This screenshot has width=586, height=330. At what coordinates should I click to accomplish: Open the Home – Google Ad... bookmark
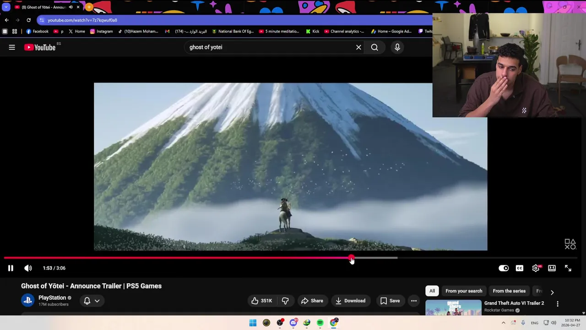[x=391, y=31]
